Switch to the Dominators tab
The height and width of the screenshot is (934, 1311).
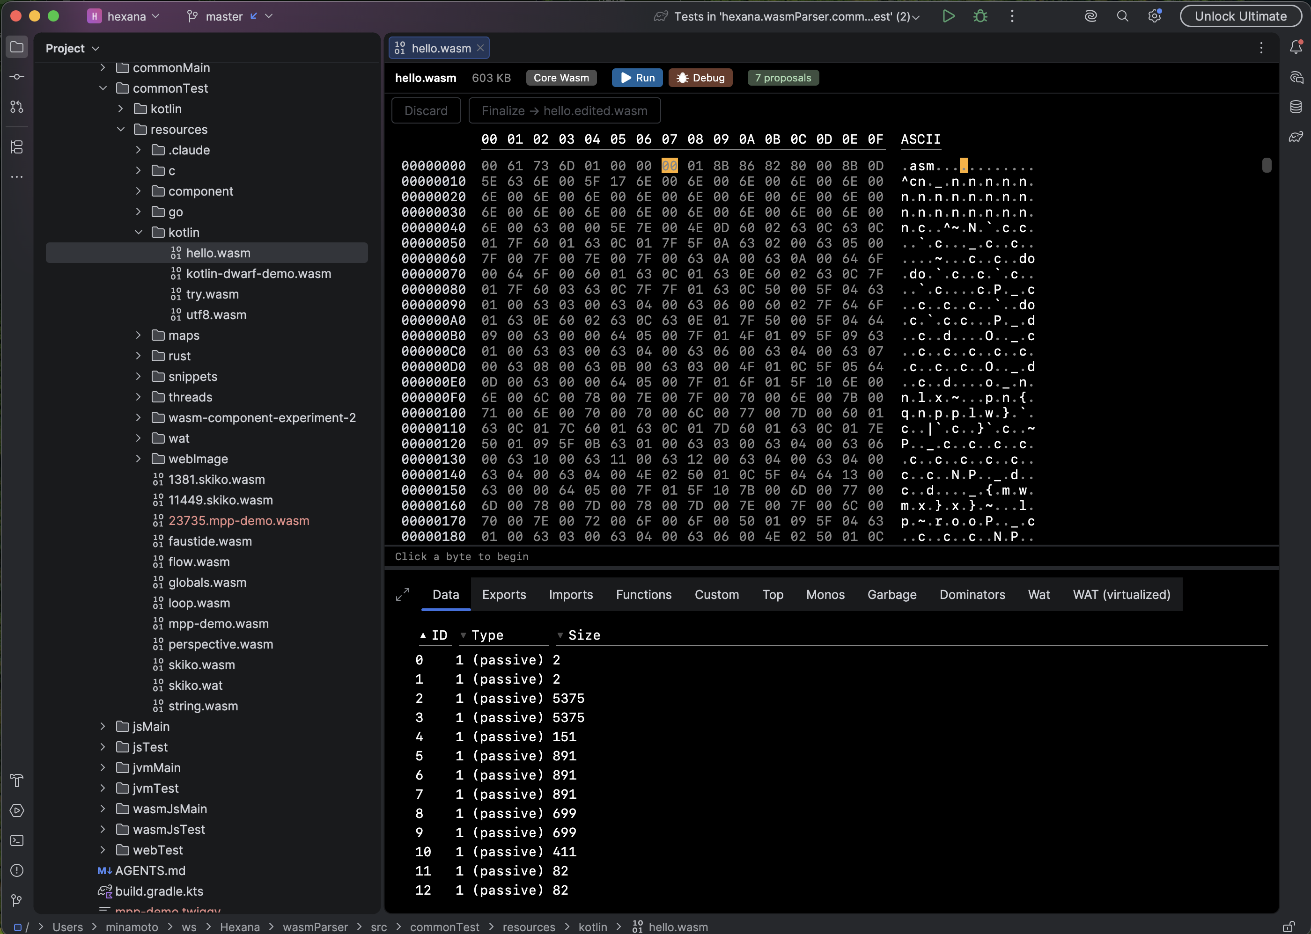tap(972, 595)
